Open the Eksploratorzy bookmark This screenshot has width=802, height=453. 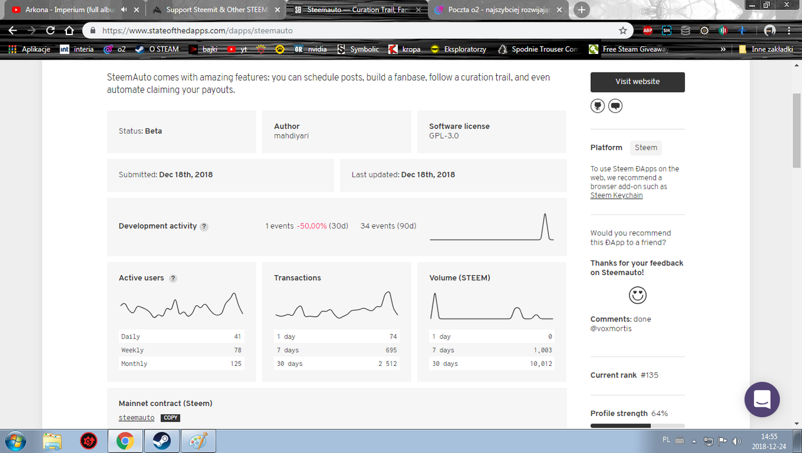[458, 49]
